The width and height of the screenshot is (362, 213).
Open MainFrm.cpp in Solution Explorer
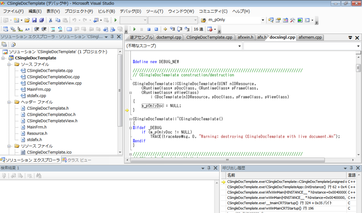click(x=39, y=89)
